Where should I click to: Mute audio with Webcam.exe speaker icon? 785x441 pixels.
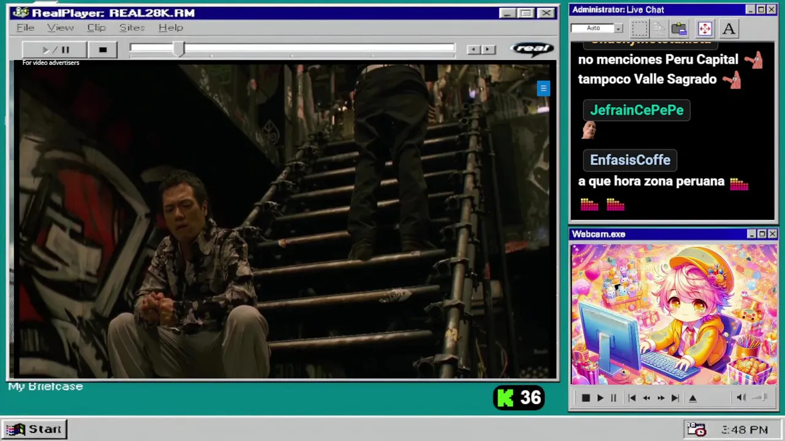(x=741, y=398)
